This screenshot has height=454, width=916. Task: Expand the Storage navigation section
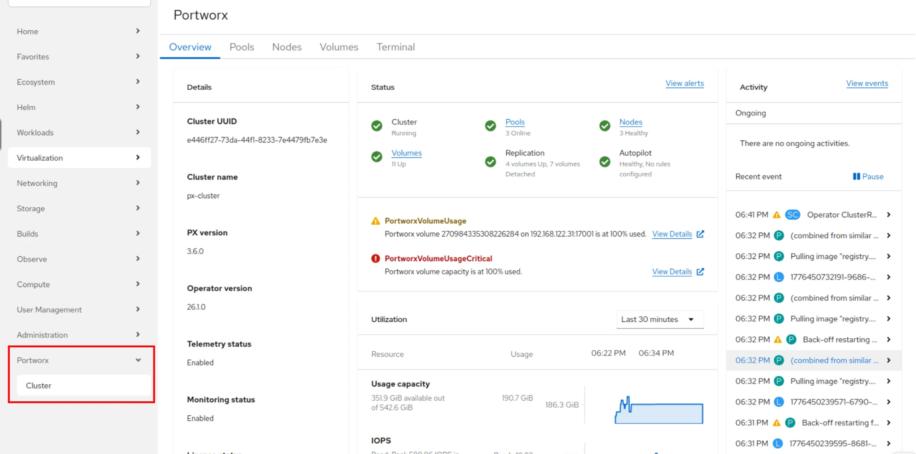pyautogui.click(x=79, y=208)
